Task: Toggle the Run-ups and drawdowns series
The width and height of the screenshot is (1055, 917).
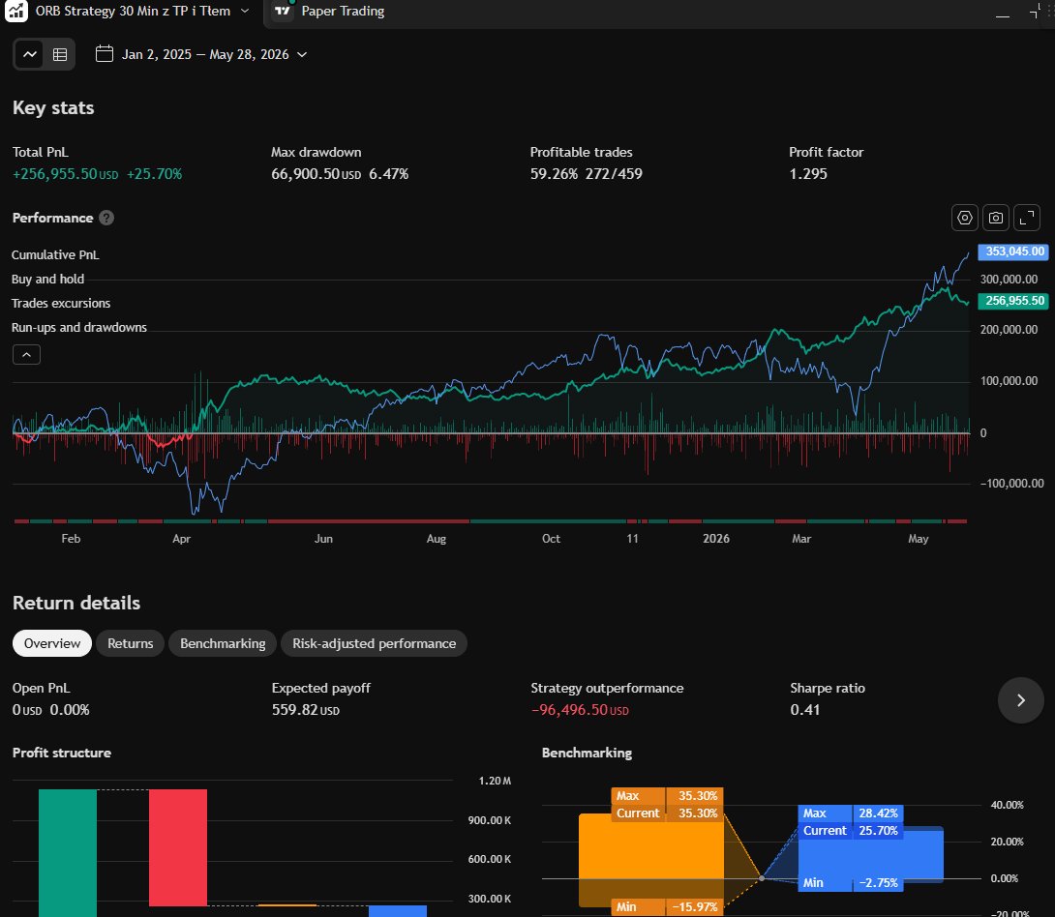Action: (x=78, y=327)
